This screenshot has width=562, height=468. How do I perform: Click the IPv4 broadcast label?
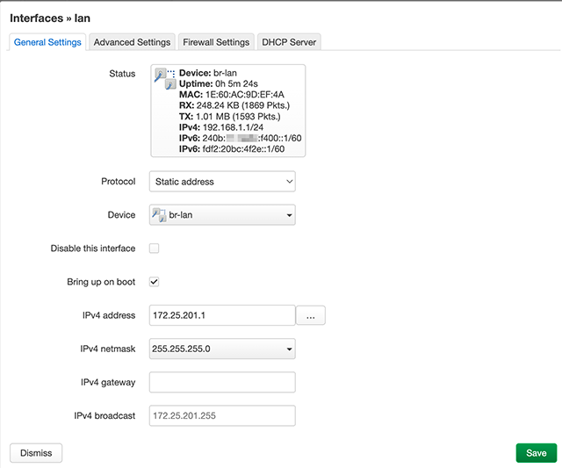(x=104, y=415)
